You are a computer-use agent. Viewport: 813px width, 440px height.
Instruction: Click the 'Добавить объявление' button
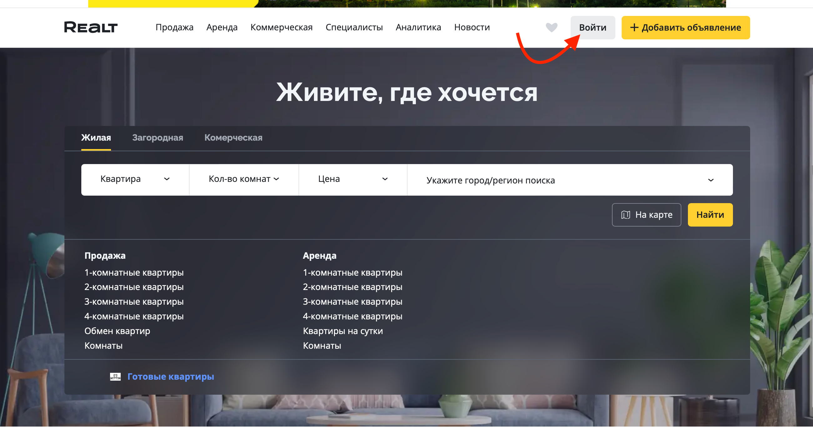coord(685,28)
